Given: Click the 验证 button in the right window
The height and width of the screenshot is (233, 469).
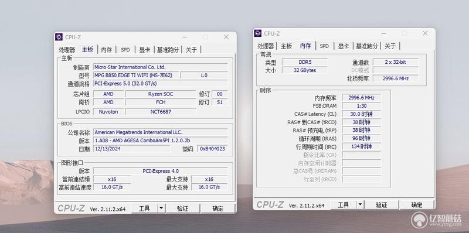Looking at the screenshot, I should [x=382, y=205].
